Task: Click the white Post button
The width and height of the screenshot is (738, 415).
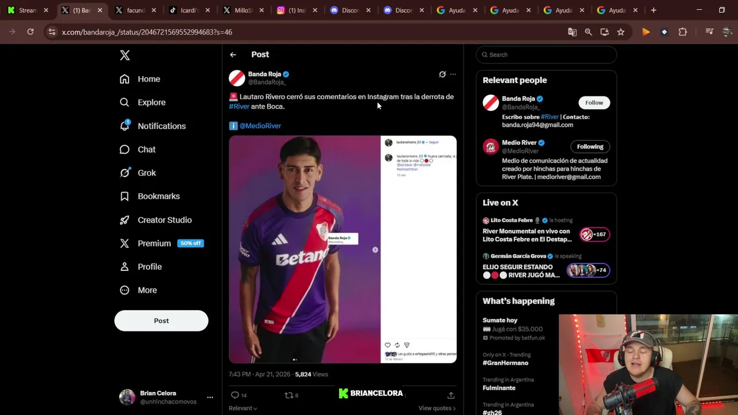Action: pos(161,320)
